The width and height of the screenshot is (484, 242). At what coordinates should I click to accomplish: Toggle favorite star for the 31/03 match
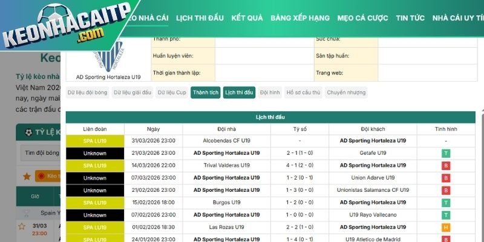pos(22,226)
